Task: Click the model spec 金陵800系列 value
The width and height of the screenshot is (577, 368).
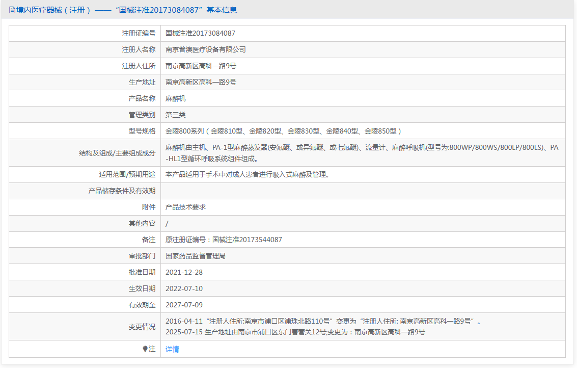Action: [x=283, y=131]
